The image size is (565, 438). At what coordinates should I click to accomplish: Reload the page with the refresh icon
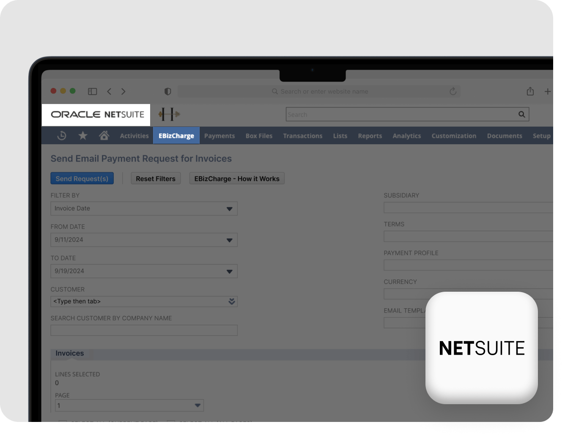click(453, 91)
